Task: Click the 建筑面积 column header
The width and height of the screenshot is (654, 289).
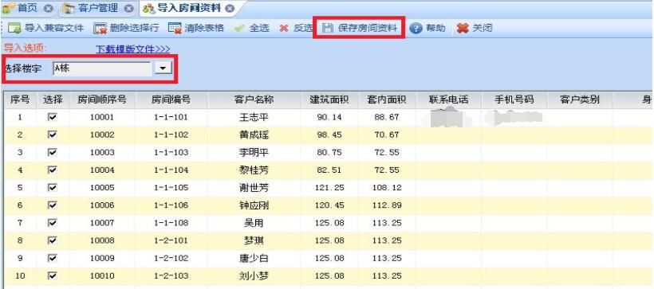Action: [329, 100]
